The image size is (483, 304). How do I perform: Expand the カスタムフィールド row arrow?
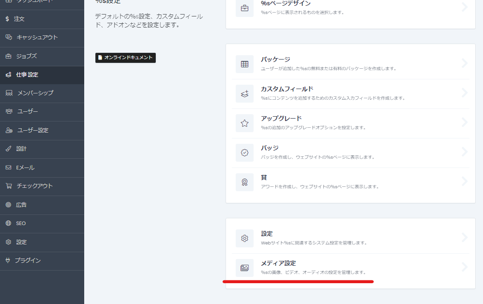click(464, 93)
